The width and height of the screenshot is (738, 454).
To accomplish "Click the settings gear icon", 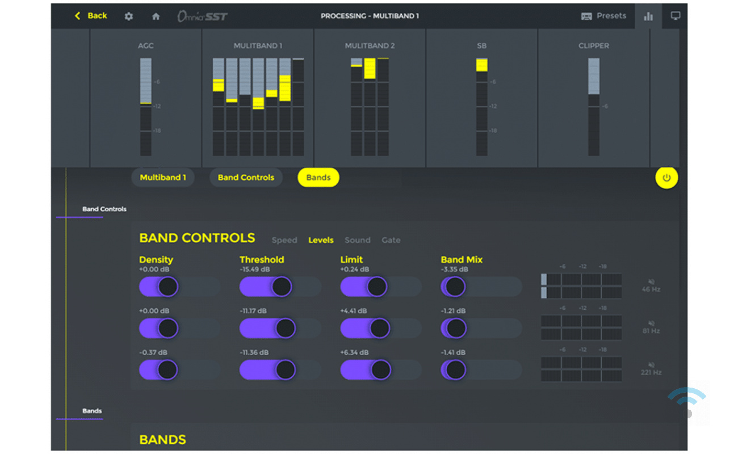I will click(129, 16).
